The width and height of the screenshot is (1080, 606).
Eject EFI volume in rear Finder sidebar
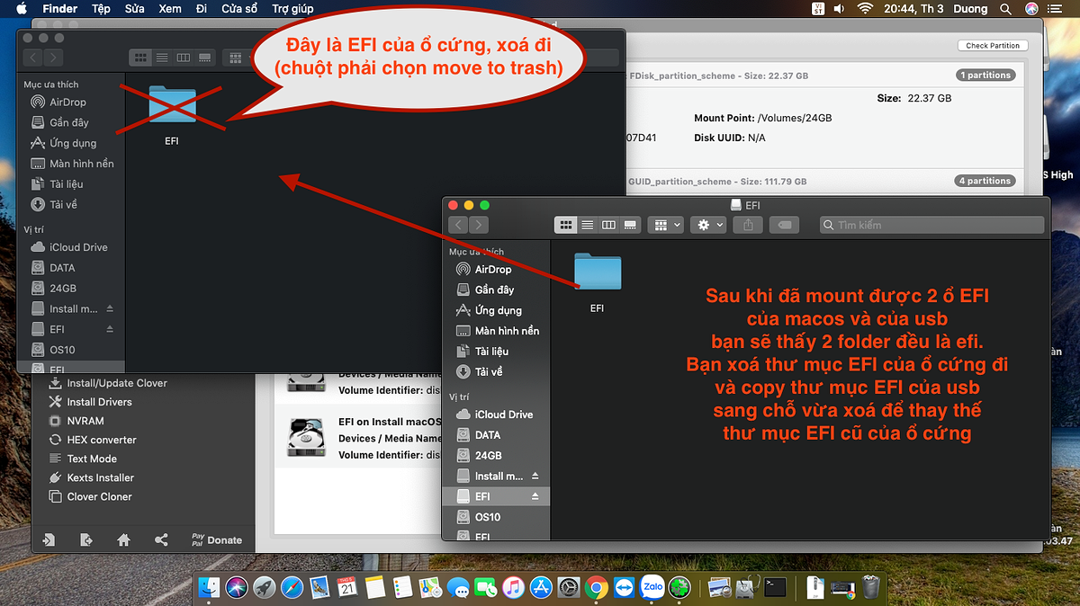[x=110, y=329]
